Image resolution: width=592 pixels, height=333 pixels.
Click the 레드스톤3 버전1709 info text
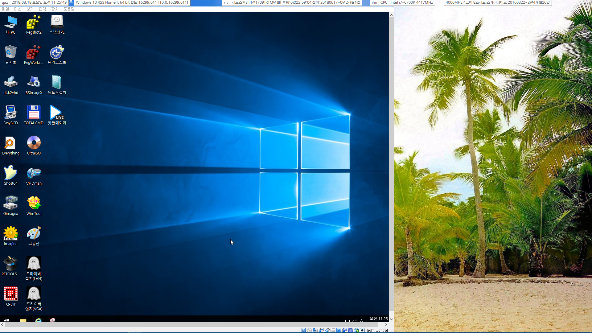(x=296, y=2)
